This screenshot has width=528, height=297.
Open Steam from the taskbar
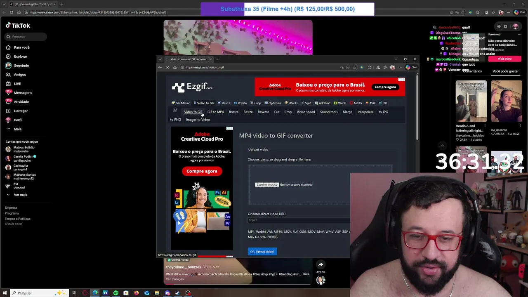177,293
